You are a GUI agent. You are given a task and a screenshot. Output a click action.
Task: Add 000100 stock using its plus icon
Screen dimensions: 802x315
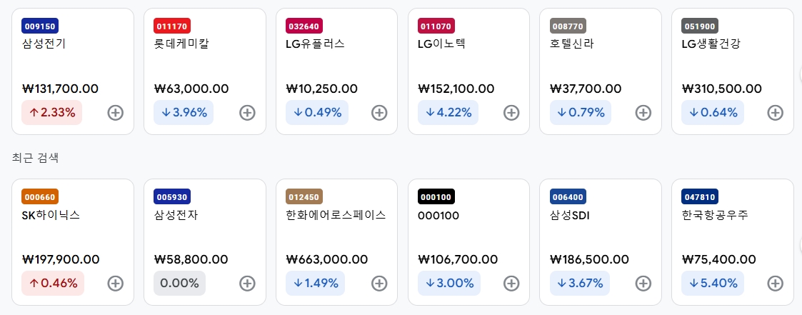pos(511,284)
